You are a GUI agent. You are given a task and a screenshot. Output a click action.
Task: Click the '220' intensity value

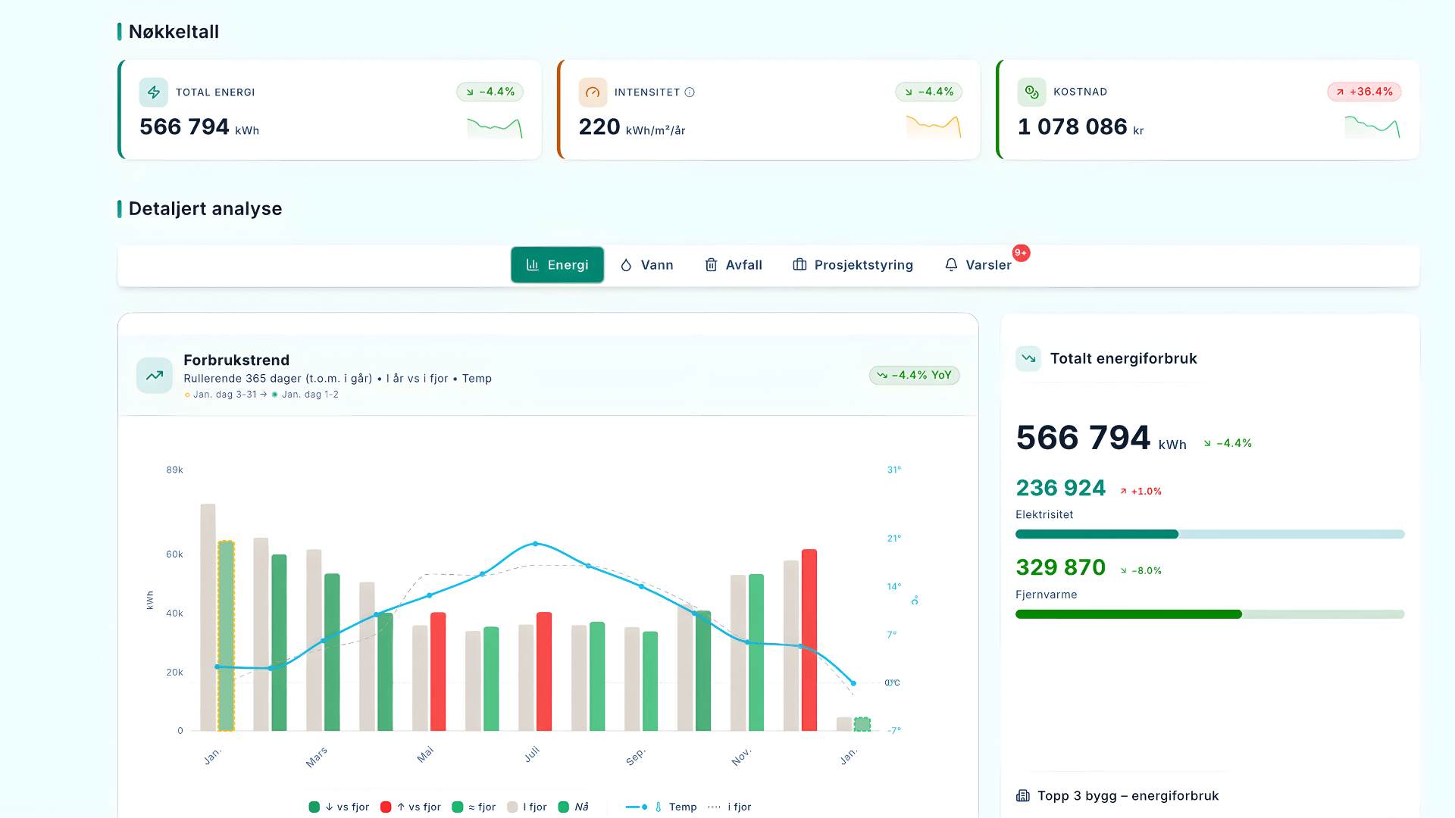click(599, 126)
